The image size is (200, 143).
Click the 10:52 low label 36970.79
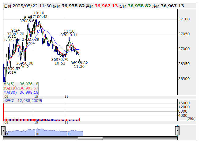click(60, 60)
